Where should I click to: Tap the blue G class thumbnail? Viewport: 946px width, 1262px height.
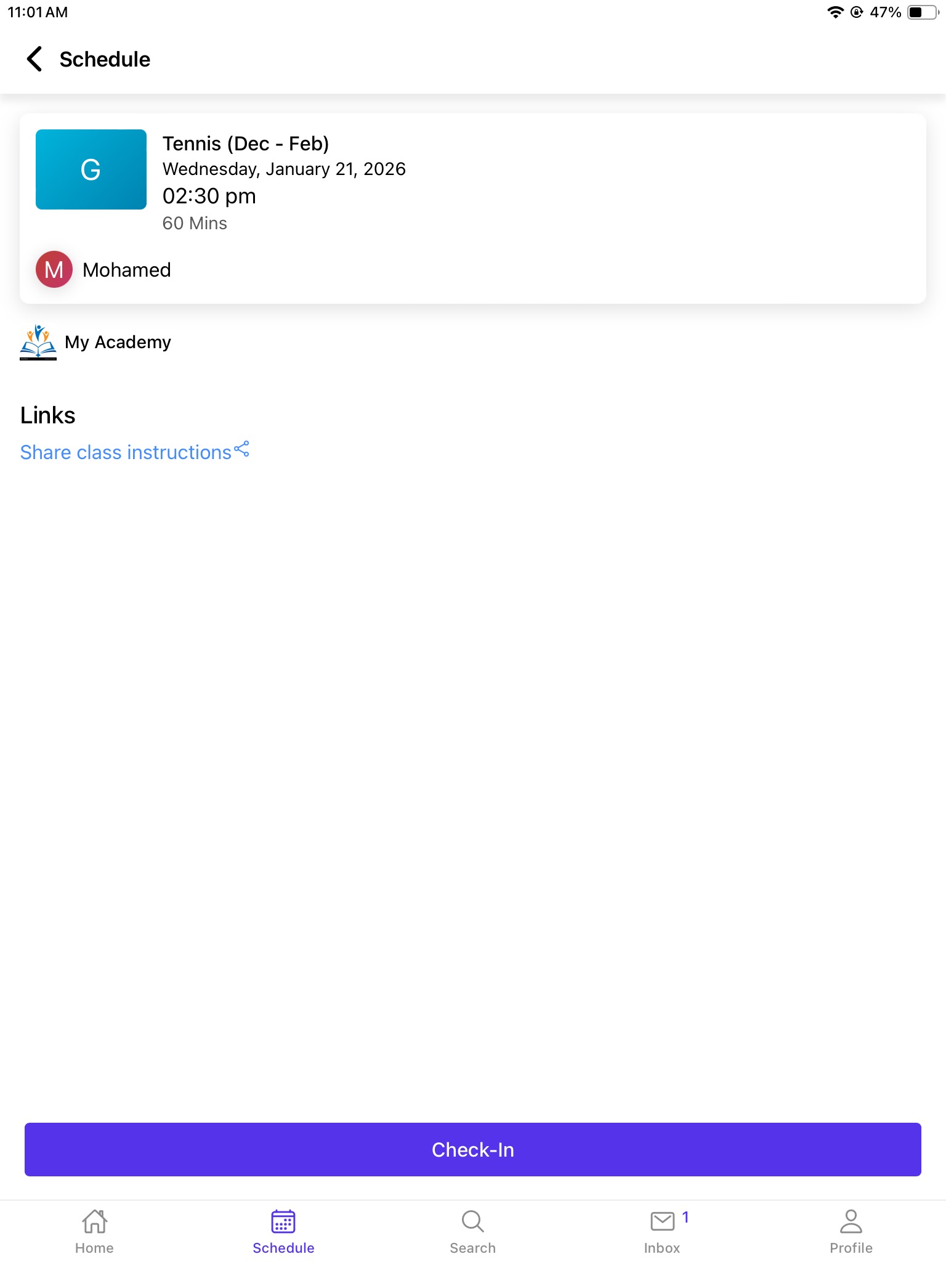tap(91, 169)
